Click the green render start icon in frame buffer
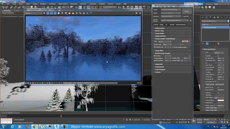The width and height of the screenshot is (230, 129). (x=133, y=13)
